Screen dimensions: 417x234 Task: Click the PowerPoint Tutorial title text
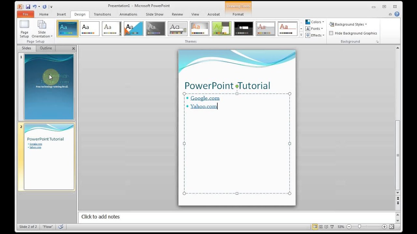tap(227, 86)
